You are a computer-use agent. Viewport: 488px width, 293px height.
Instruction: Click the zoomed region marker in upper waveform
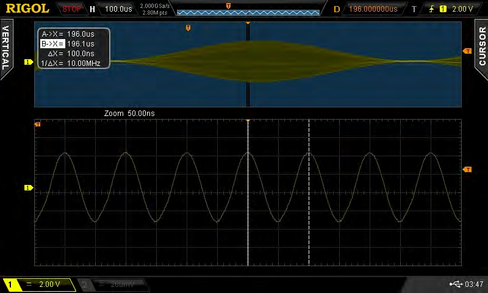click(248, 64)
